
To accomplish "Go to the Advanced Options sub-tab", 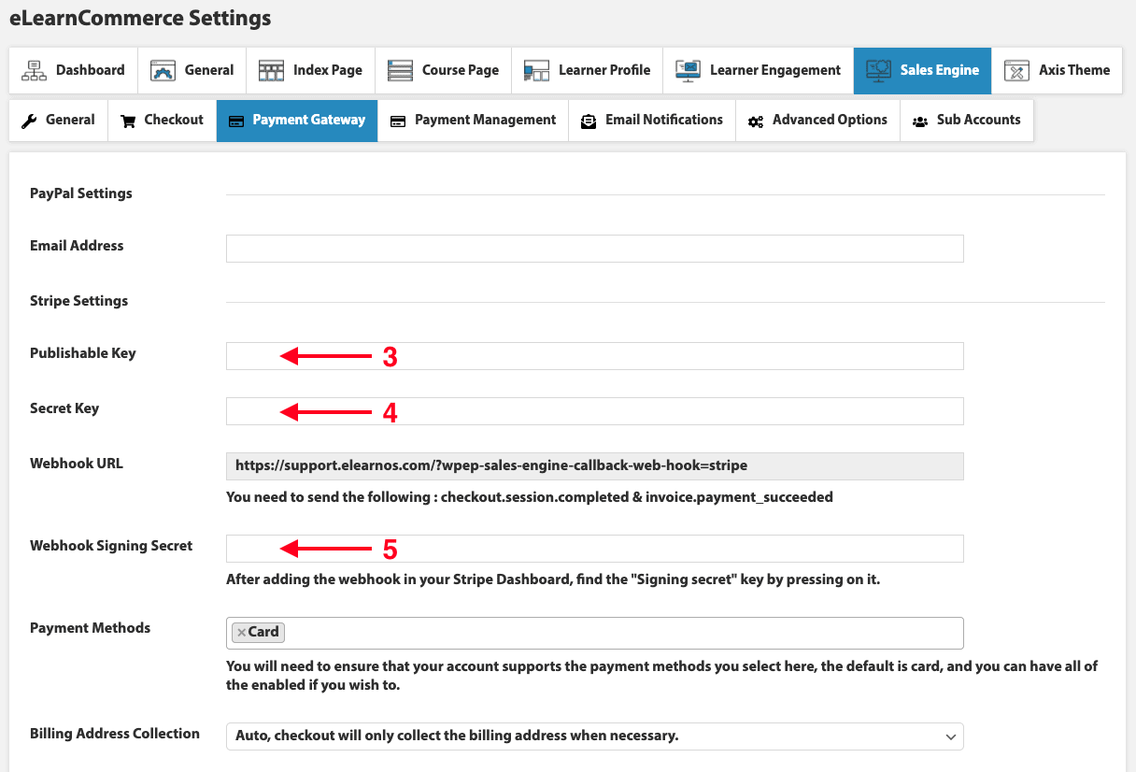I will [x=818, y=121].
